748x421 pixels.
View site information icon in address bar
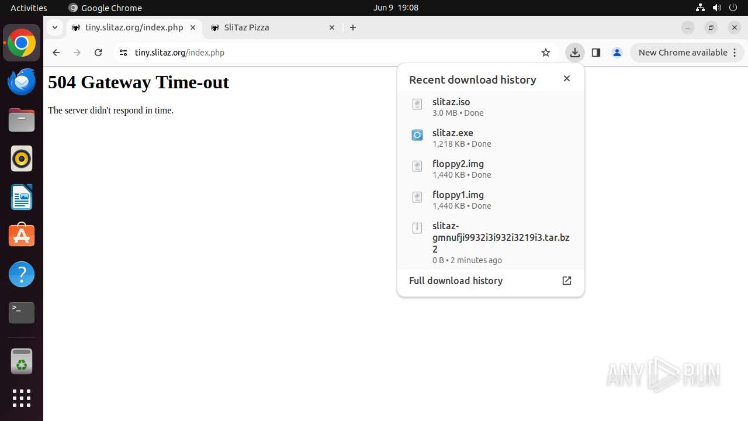123,53
